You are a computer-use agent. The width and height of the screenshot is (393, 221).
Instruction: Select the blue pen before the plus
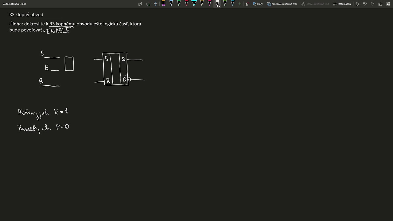tap(232, 4)
